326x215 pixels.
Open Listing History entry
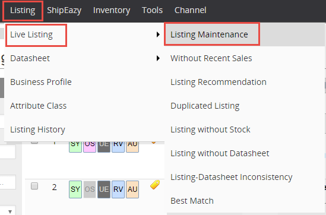coord(37,129)
